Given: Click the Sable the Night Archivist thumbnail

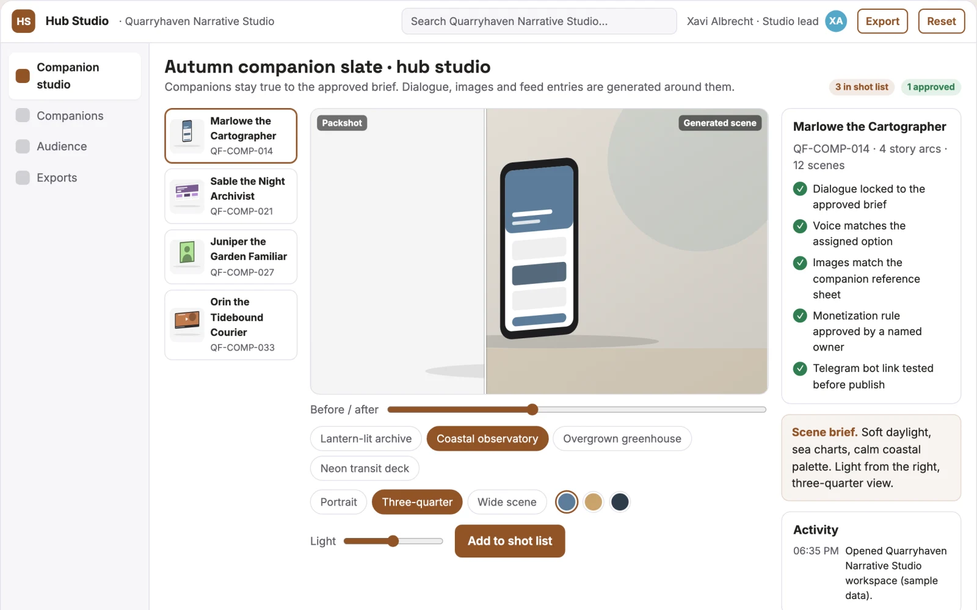Looking at the screenshot, I should (x=187, y=196).
